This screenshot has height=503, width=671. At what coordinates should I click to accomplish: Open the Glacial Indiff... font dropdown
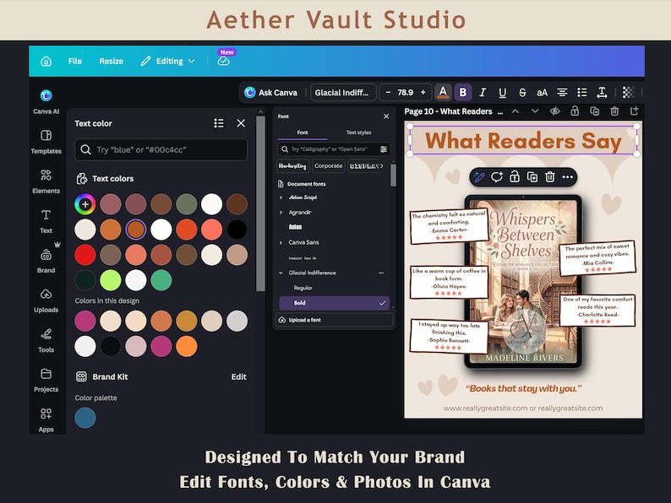(x=343, y=92)
